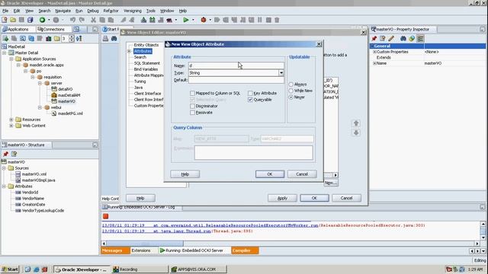Open the Type dropdown arrow
The width and height of the screenshot is (488, 274).
coord(281,73)
